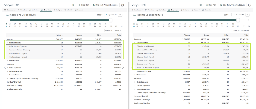Open Base Plan selector in right panel
The image size is (256, 109).
[211, 5]
